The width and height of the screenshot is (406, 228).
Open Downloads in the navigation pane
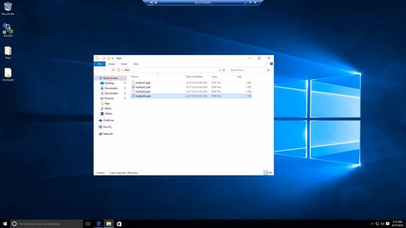tap(111, 88)
